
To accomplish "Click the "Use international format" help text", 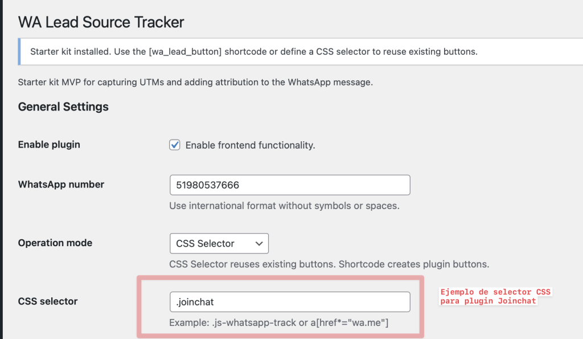I will (284, 206).
